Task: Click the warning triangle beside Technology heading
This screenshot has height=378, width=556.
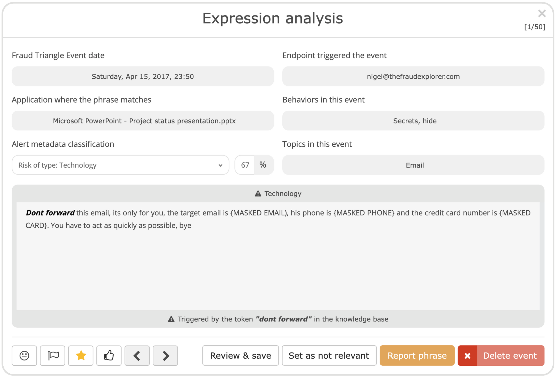Action: pos(258,193)
